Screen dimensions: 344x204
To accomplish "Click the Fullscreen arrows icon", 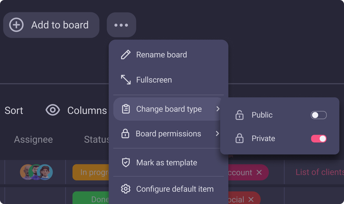I will point(126,80).
